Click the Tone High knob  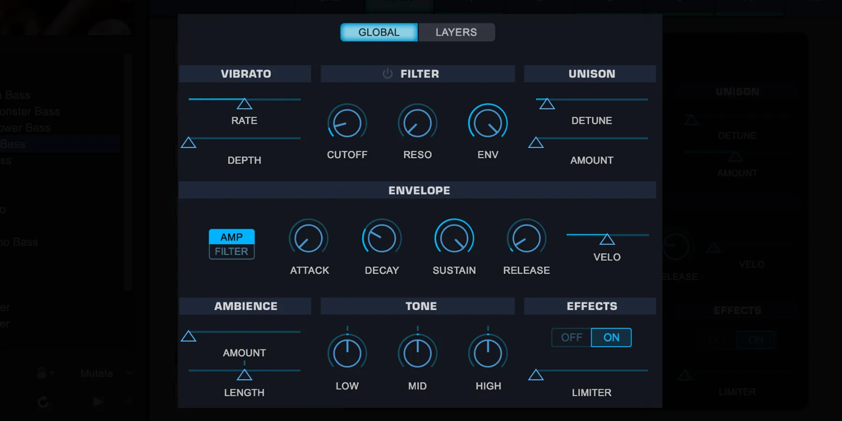tap(487, 354)
